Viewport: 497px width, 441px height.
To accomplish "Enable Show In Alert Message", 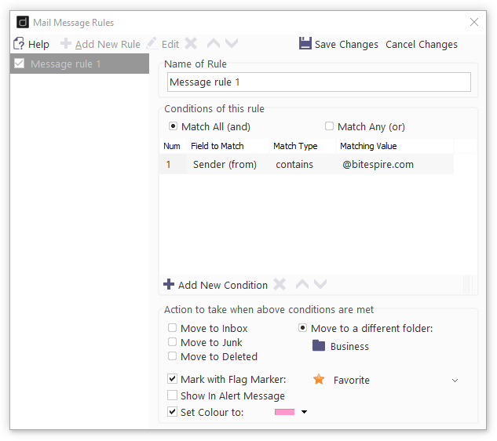I will (172, 395).
